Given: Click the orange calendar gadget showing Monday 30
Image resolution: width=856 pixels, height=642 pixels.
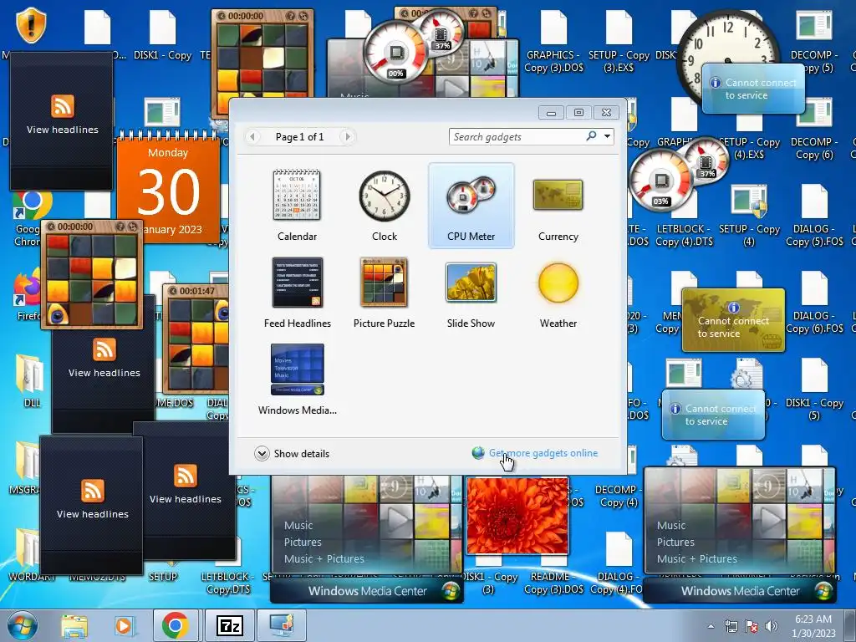Looking at the screenshot, I should click(x=168, y=188).
